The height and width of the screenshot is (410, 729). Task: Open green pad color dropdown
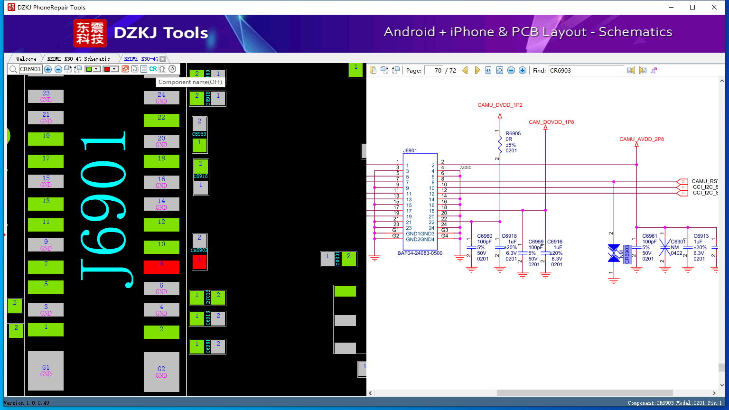point(97,69)
